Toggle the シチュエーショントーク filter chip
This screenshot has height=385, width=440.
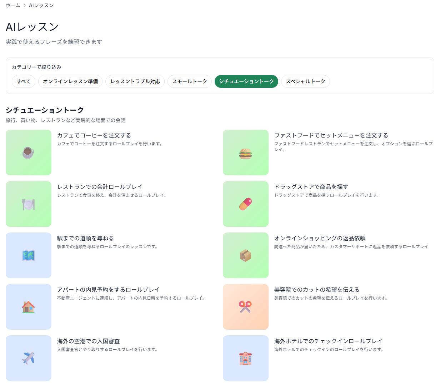246,81
